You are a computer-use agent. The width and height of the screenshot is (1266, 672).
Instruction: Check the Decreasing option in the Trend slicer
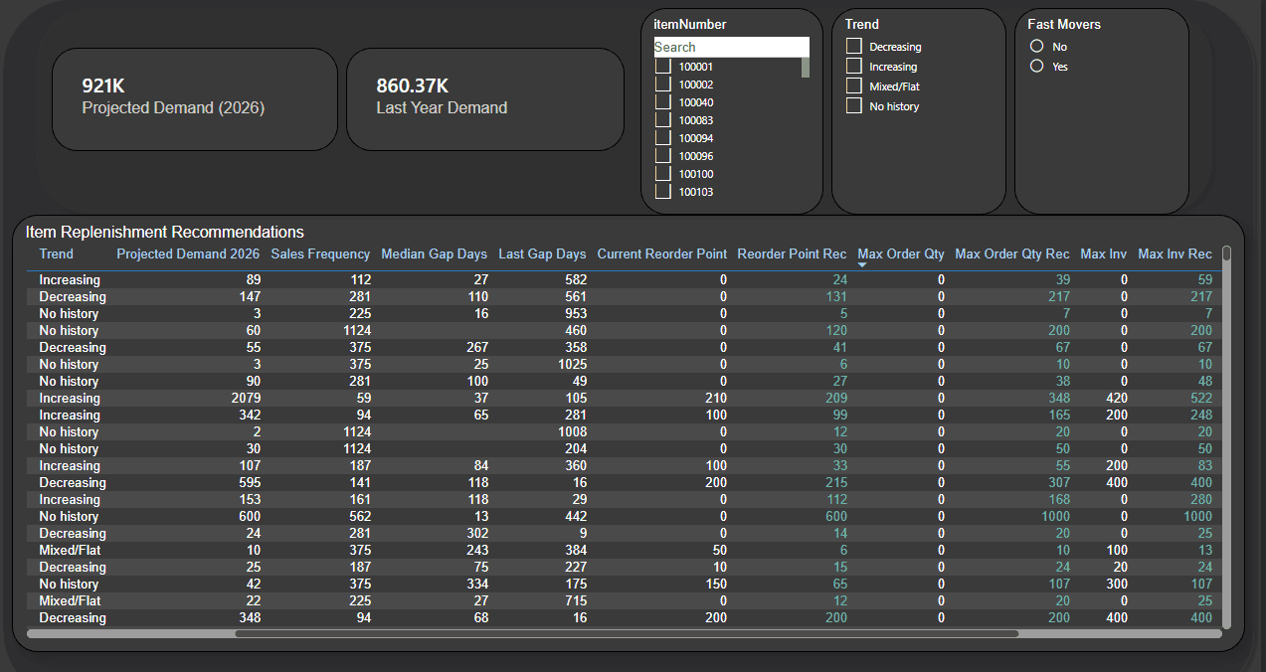point(852,46)
